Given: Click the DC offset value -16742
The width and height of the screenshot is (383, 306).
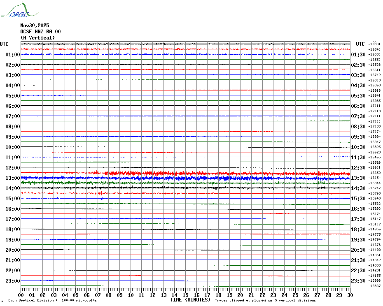Looking at the screenshot, I should coord(374,75).
